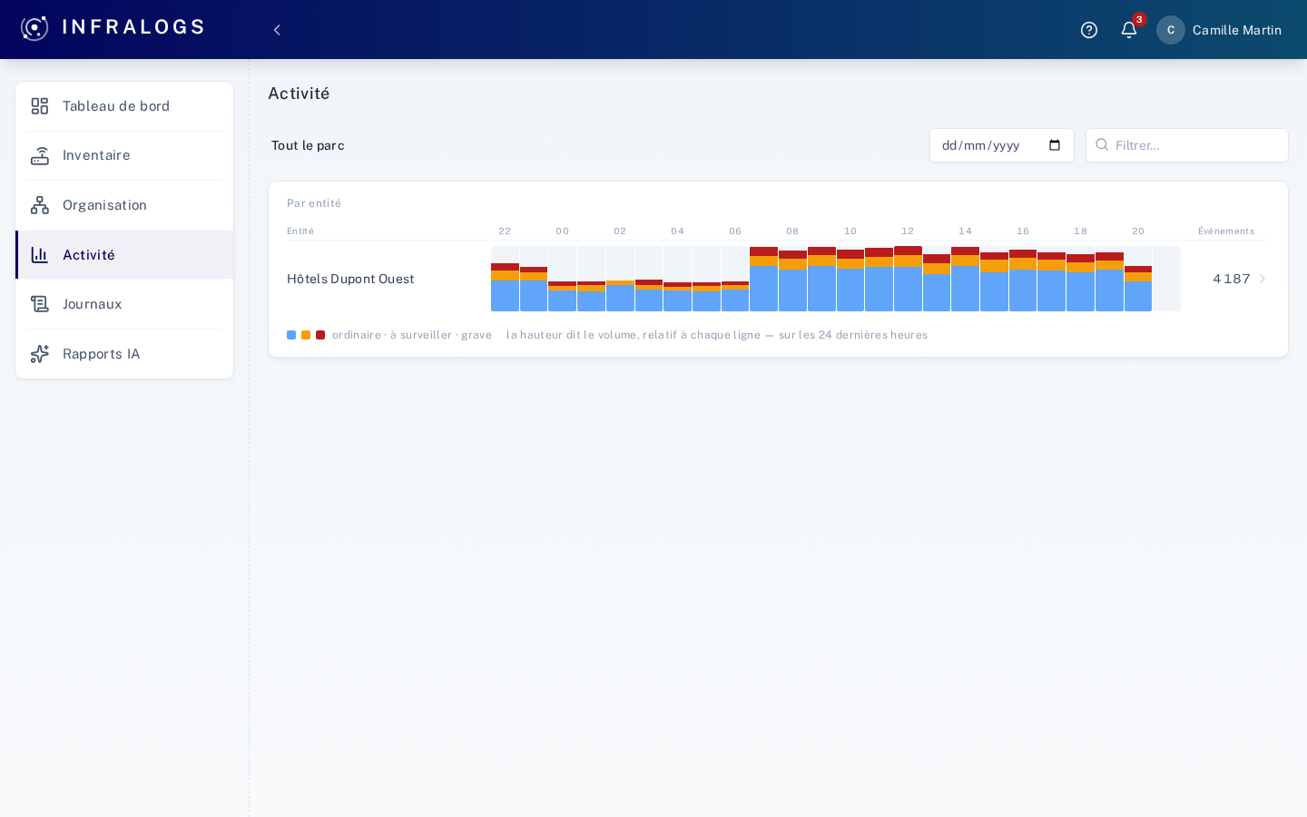Image resolution: width=1307 pixels, height=817 pixels.
Task: Click the INFRALOGS brand name
Action: 133,27
